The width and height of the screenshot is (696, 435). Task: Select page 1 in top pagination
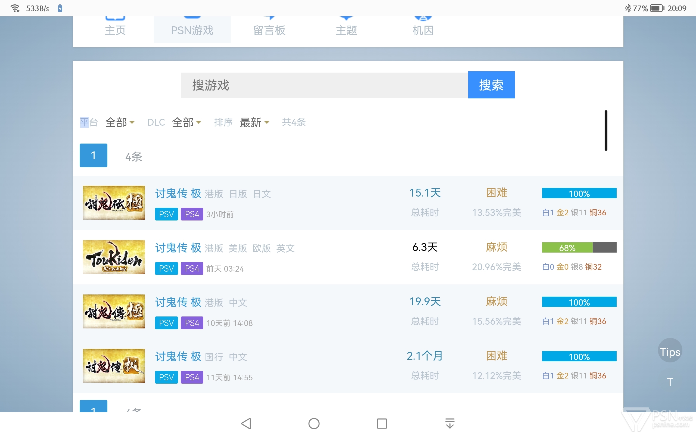(94, 155)
